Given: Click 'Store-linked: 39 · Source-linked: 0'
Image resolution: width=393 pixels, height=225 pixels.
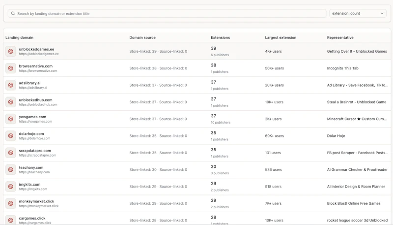Looking at the screenshot, I should (x=158, y=52).
